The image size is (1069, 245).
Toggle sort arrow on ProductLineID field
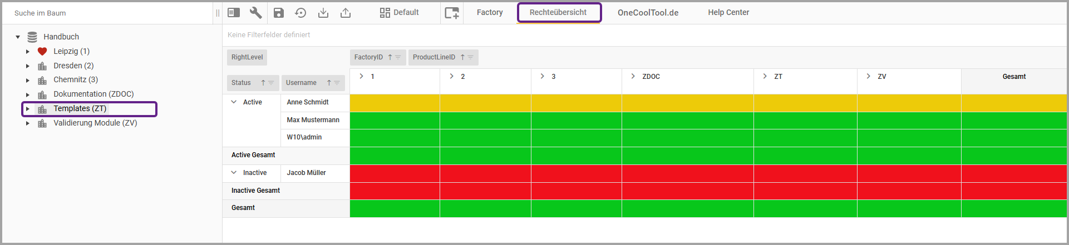(462, 57)
